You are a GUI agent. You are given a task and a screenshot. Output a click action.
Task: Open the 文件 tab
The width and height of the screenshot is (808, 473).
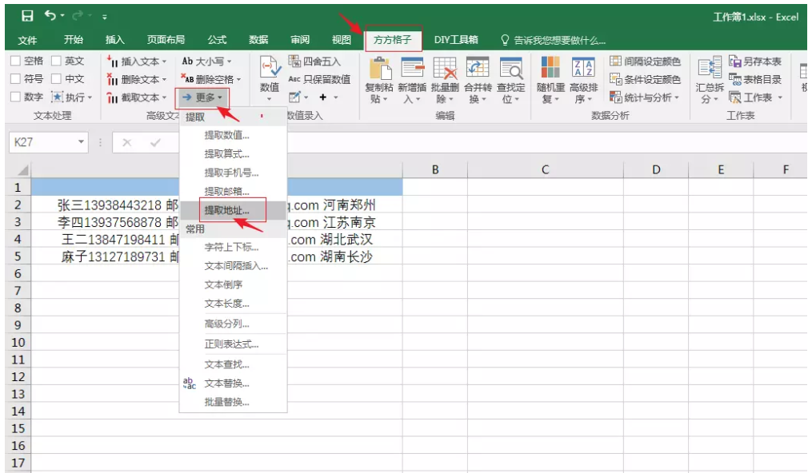(27, 40)
